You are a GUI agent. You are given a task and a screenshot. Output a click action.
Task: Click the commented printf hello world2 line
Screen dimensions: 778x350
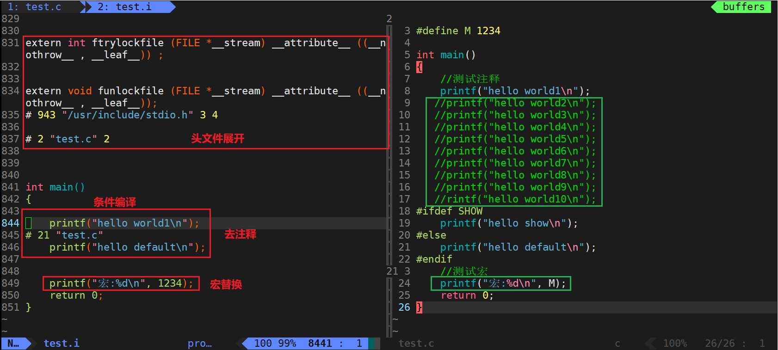515,103
